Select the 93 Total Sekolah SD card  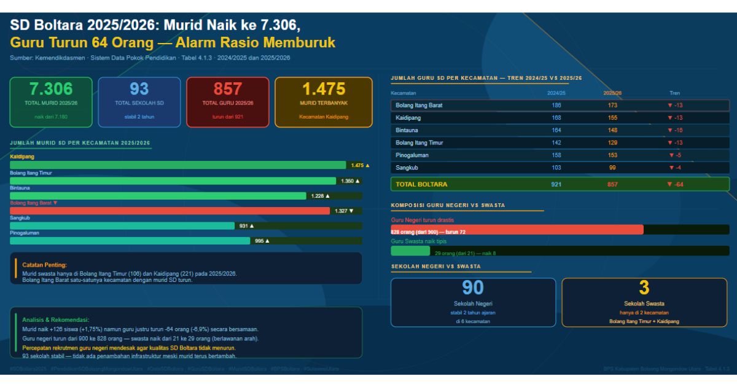pos(139,102)
